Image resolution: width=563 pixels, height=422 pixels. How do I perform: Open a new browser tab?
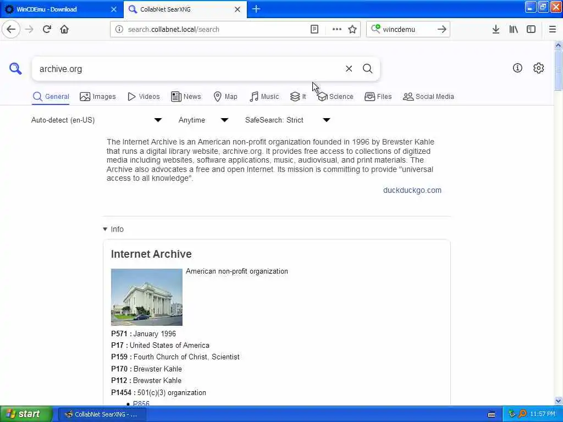[x=256, y=9]
